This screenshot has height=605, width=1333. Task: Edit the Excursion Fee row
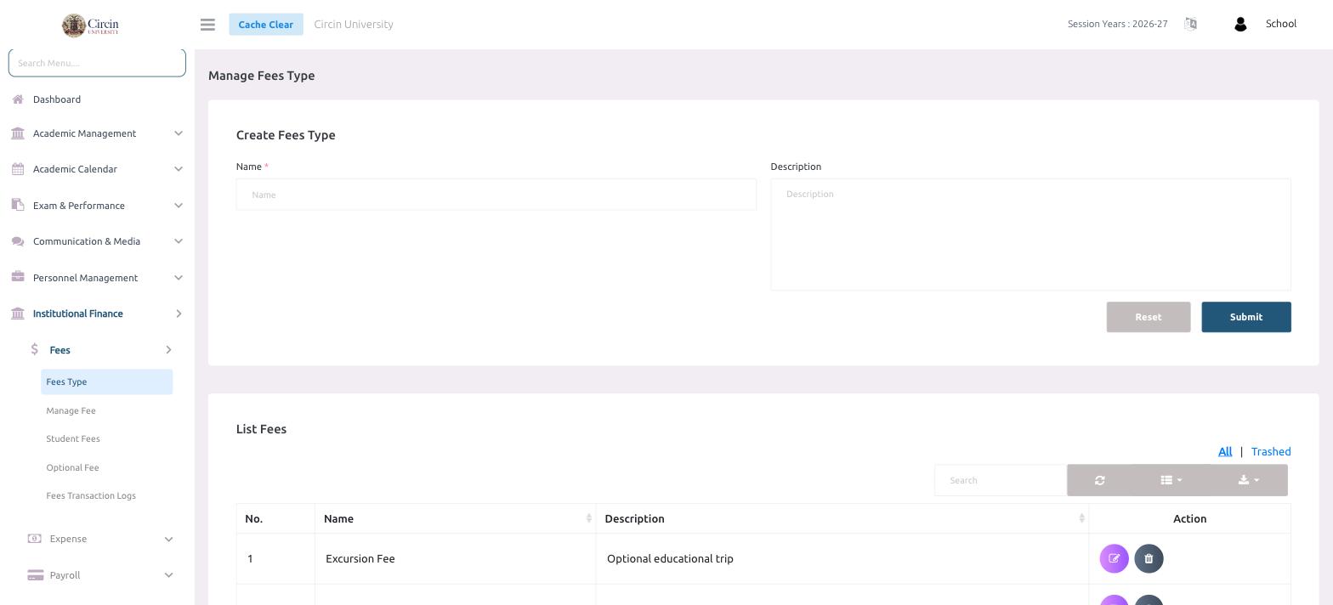pyautogui.click(x=1114, y=558)
